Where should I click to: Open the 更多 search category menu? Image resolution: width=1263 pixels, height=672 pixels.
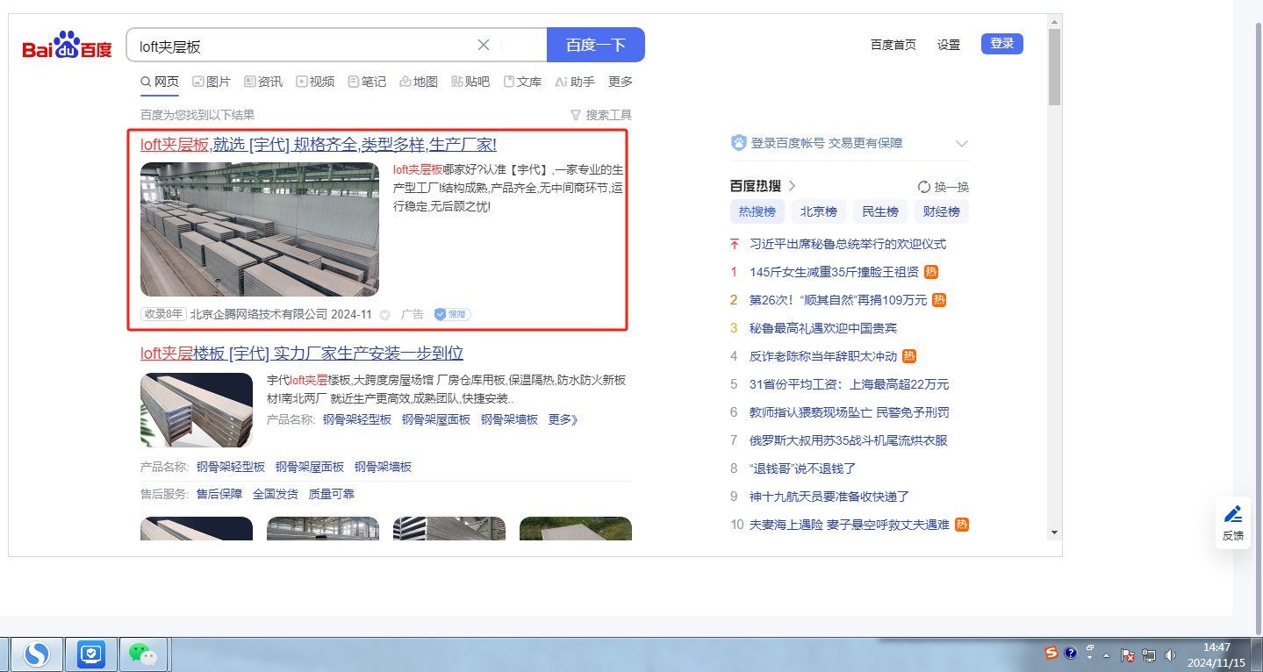click(621, 82)
